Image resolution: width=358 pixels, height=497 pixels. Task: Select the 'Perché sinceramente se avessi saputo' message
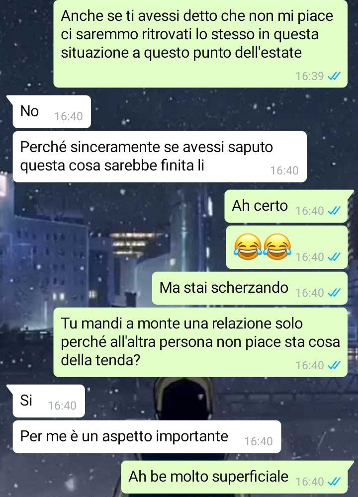tap(160, 157)
